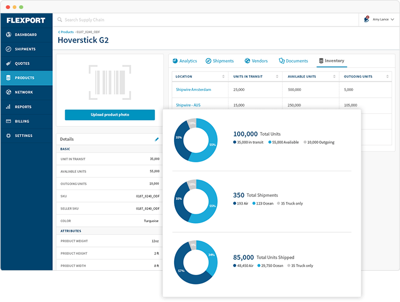Click the Products breadcrumb link
The height and width of the screenshot is (302, 400).
coord(67,32)
